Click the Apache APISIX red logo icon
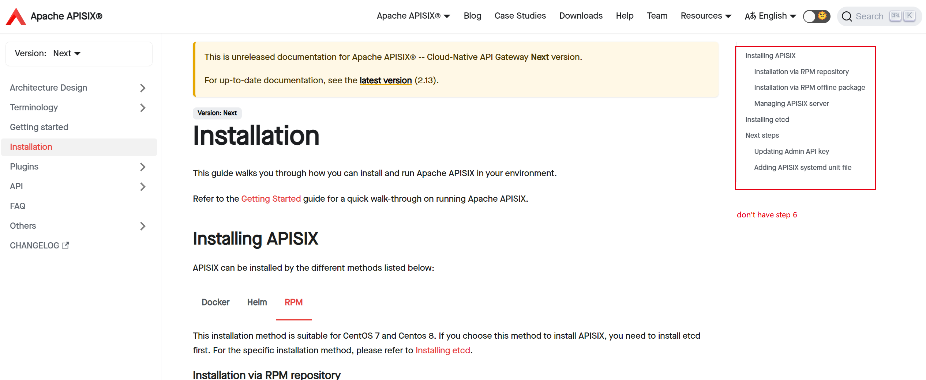 tap(16, 16)
